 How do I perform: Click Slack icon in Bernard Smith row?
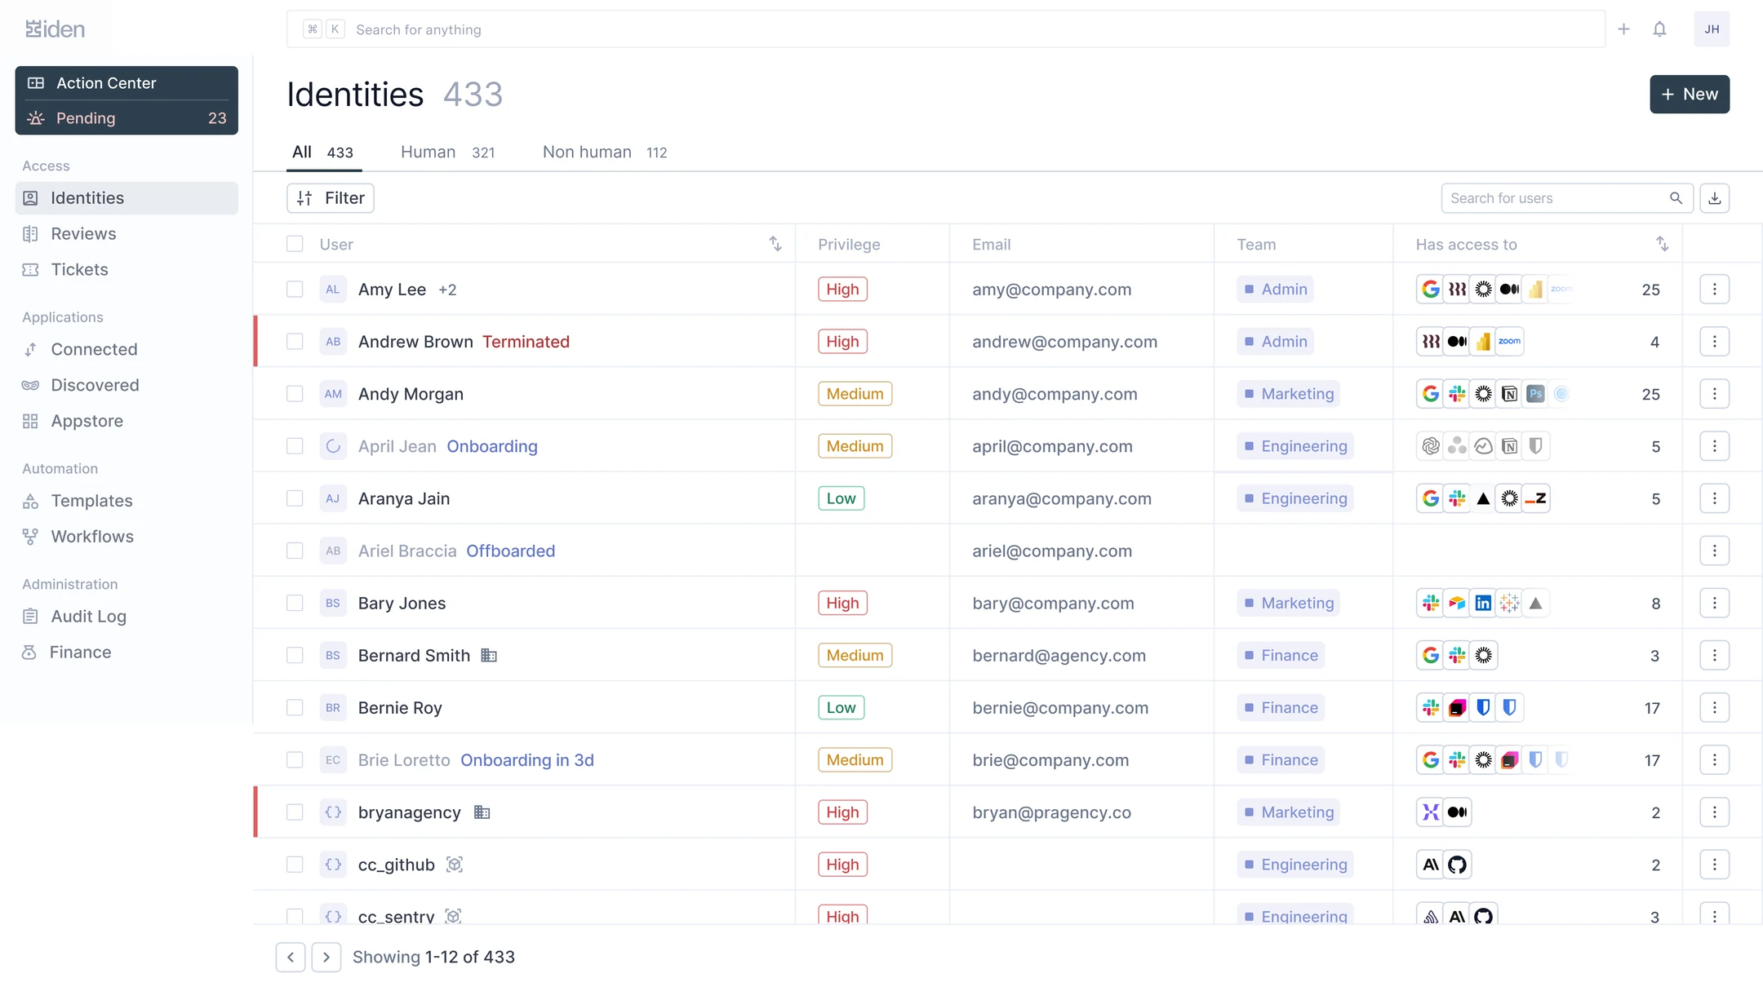1457,656
